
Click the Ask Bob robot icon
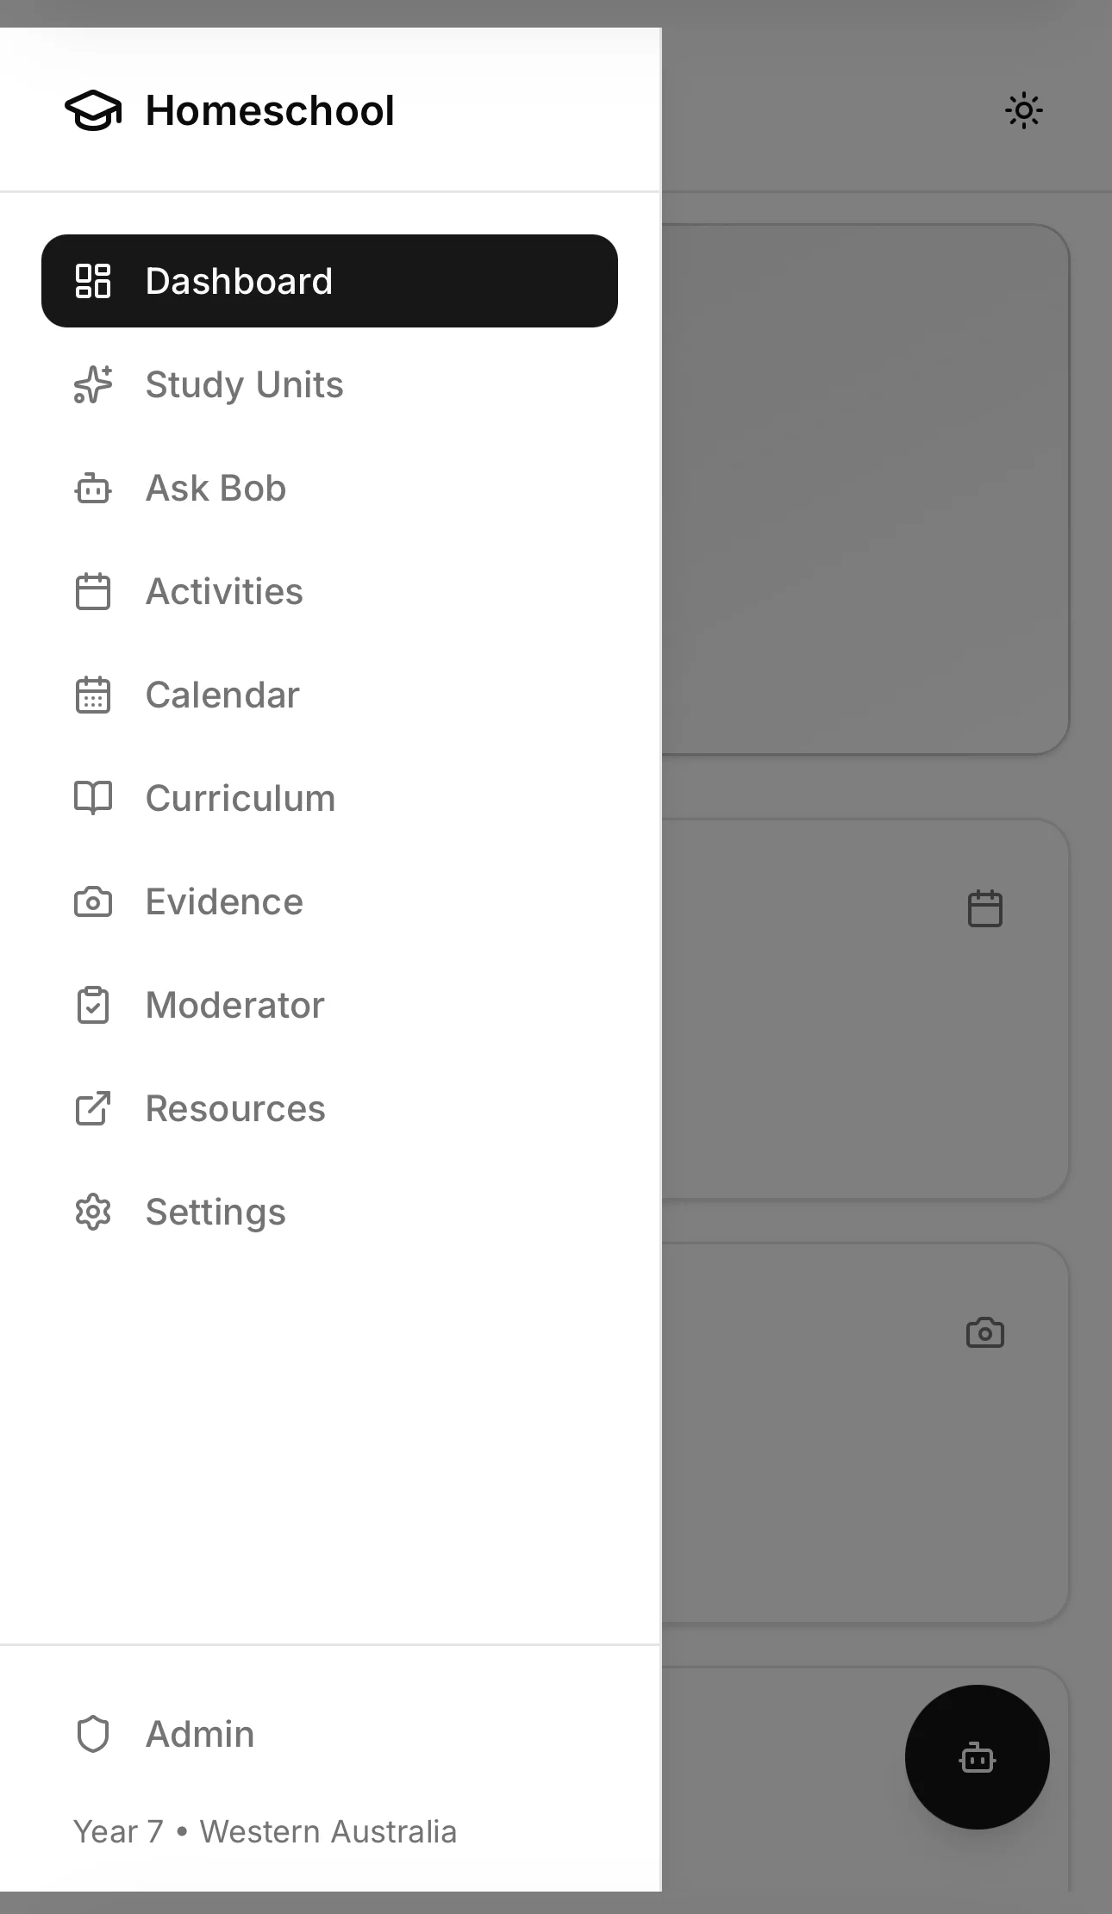[x=92, y=488]
